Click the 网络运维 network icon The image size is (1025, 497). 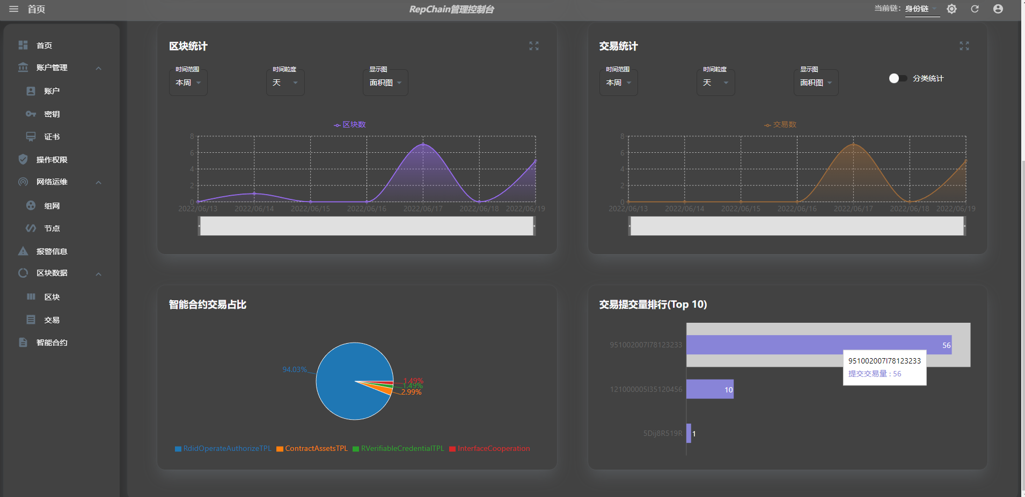[x=23, y=182]
